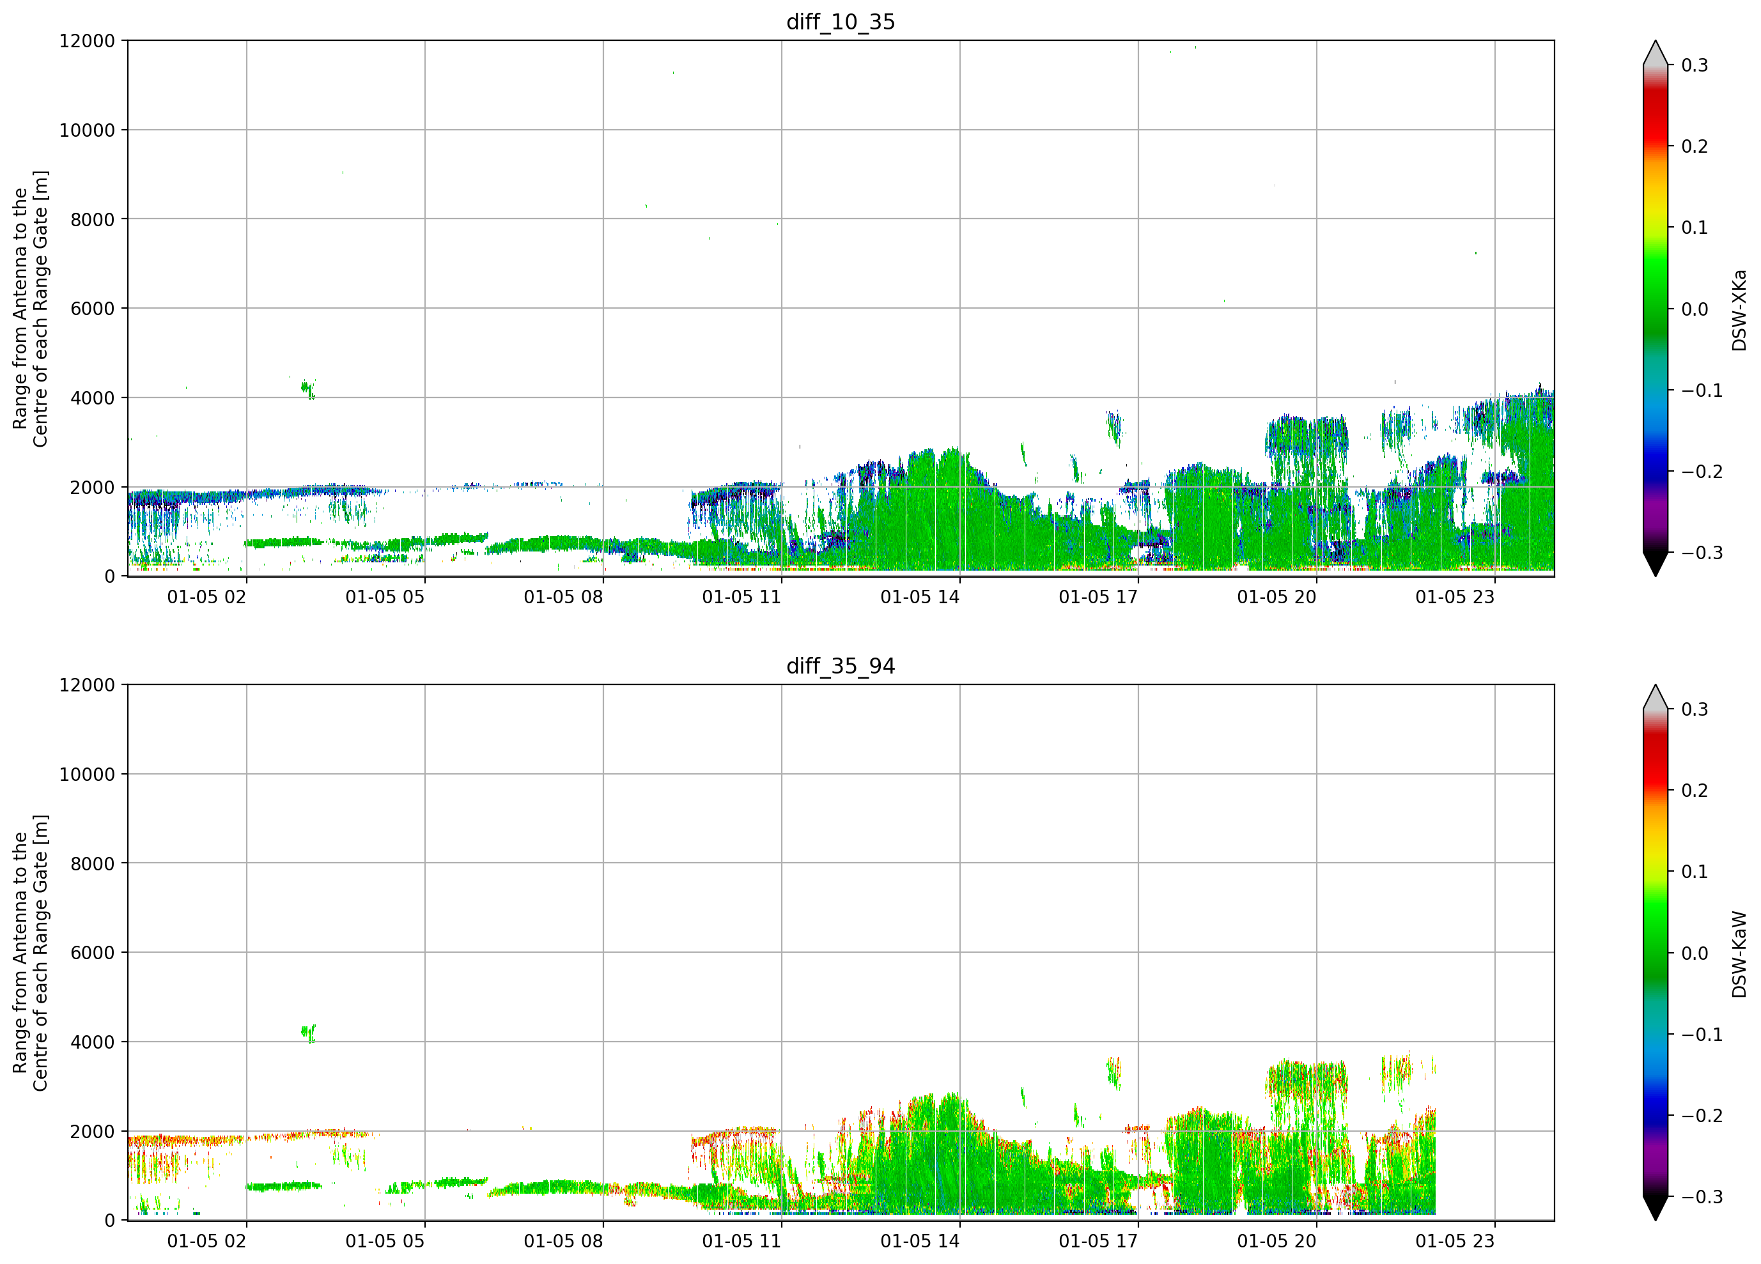The height and width of the screenshot is (1264, 1761).
Task: Click the 01-05 08 tick label in the bottom plot
Action: (x=563, y=1242)
